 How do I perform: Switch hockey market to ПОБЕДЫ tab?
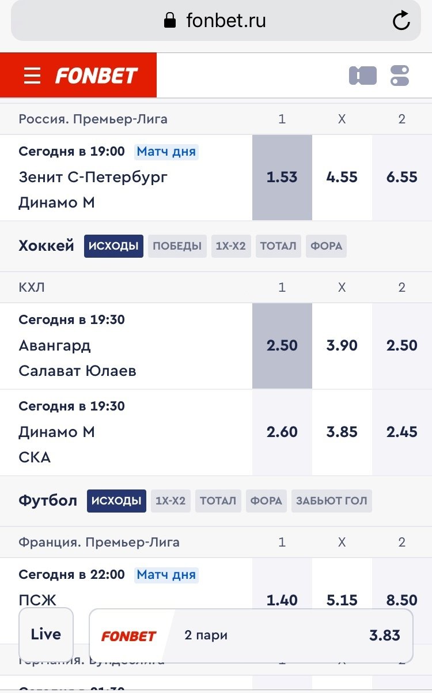(177, 246)
